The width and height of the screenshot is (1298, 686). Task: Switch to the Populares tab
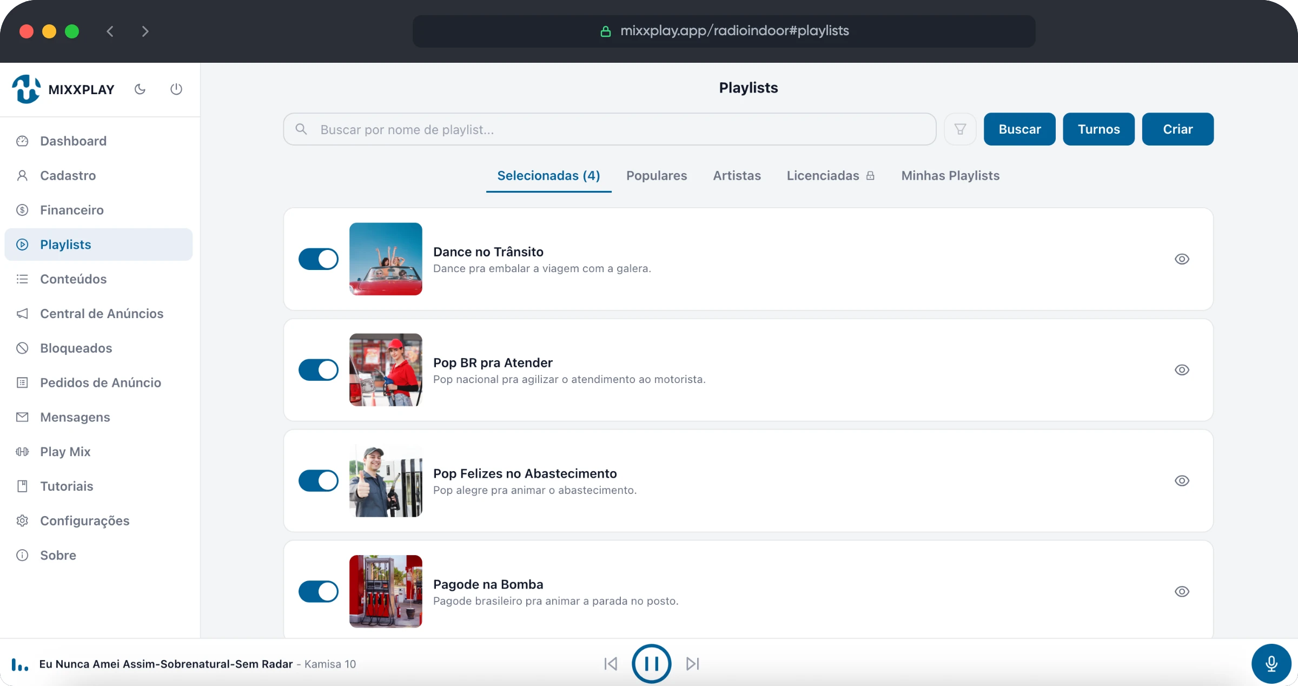point(657,176)
